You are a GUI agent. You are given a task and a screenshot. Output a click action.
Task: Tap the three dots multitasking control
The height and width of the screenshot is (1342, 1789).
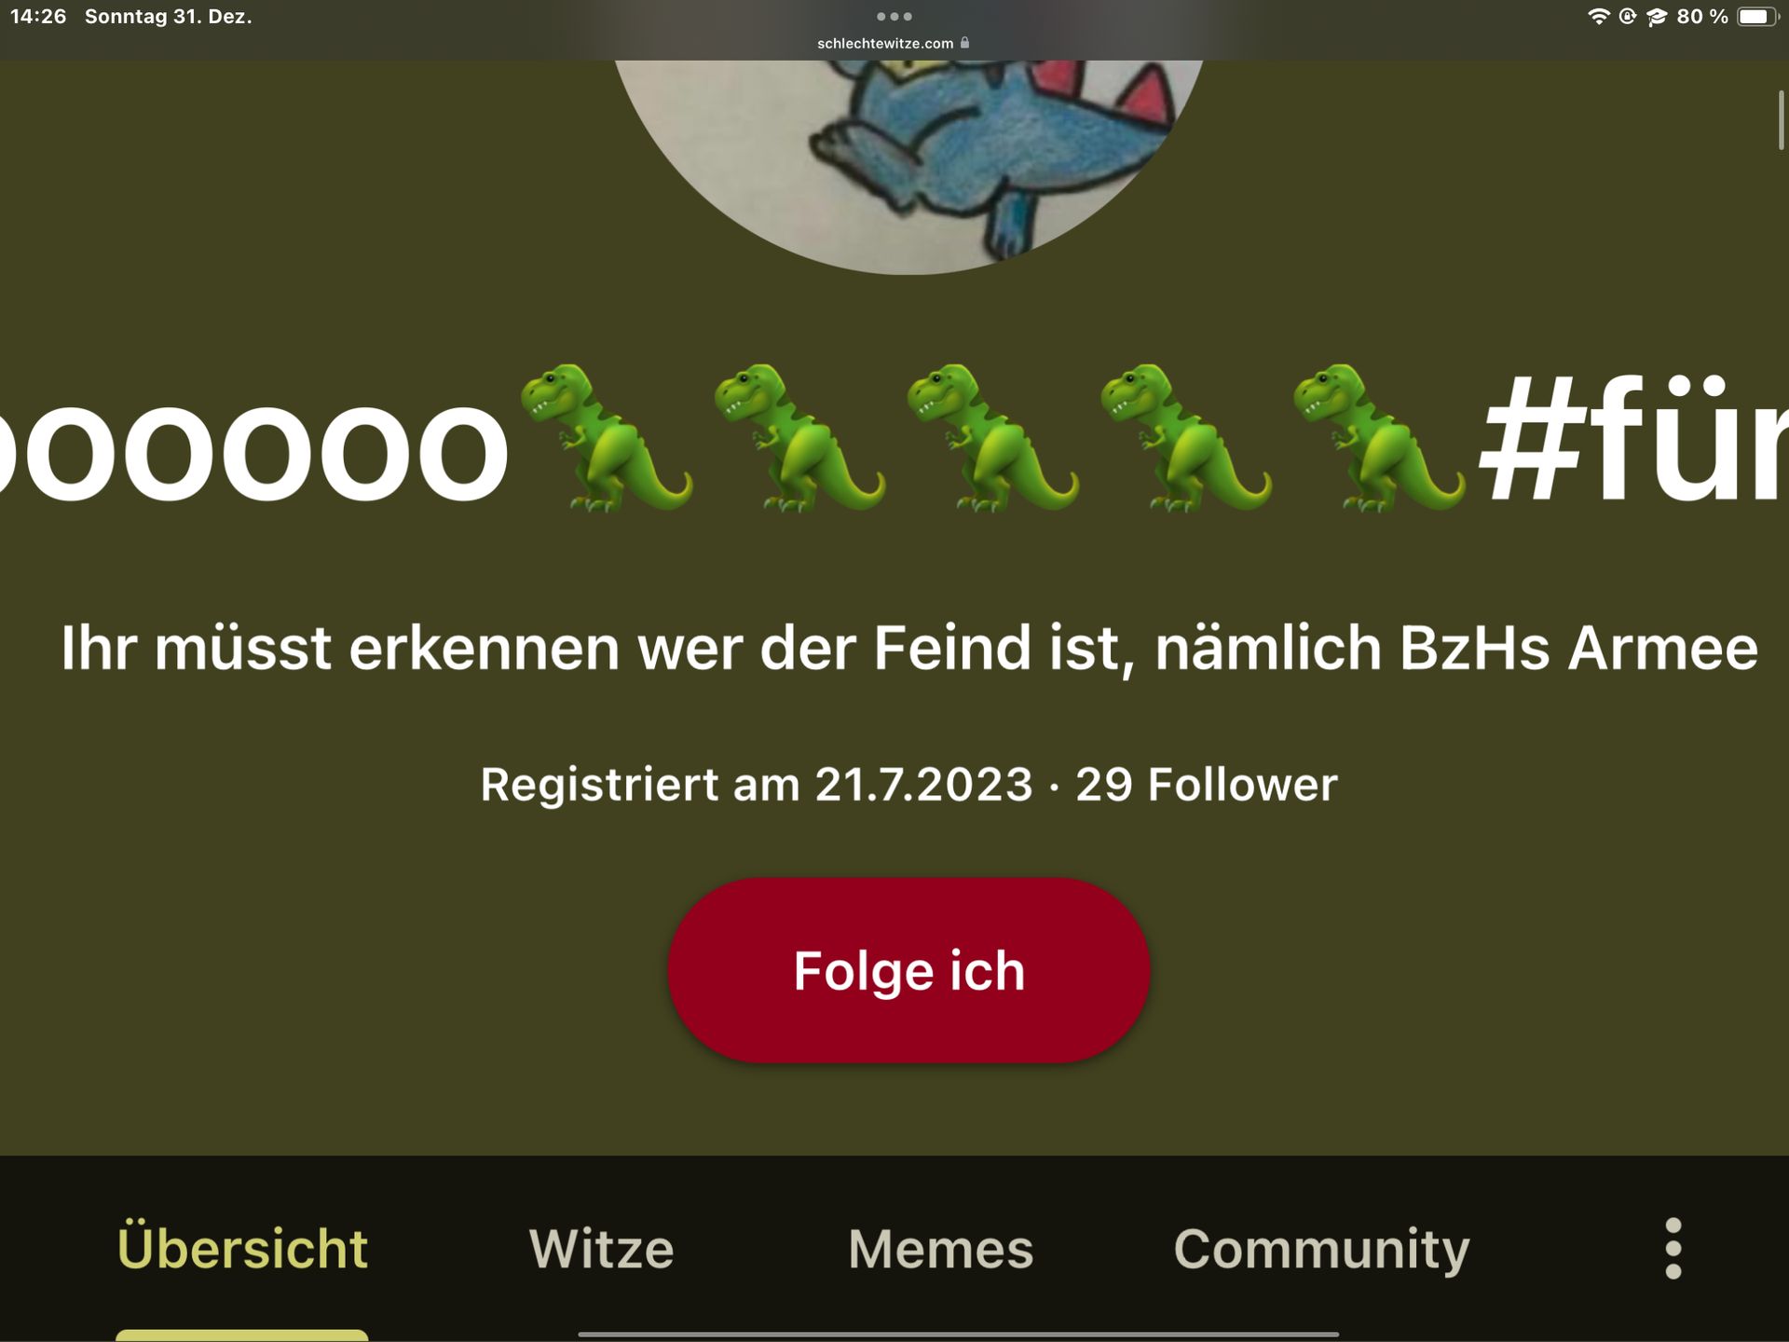pyautogui.click(x=894, y=16)
